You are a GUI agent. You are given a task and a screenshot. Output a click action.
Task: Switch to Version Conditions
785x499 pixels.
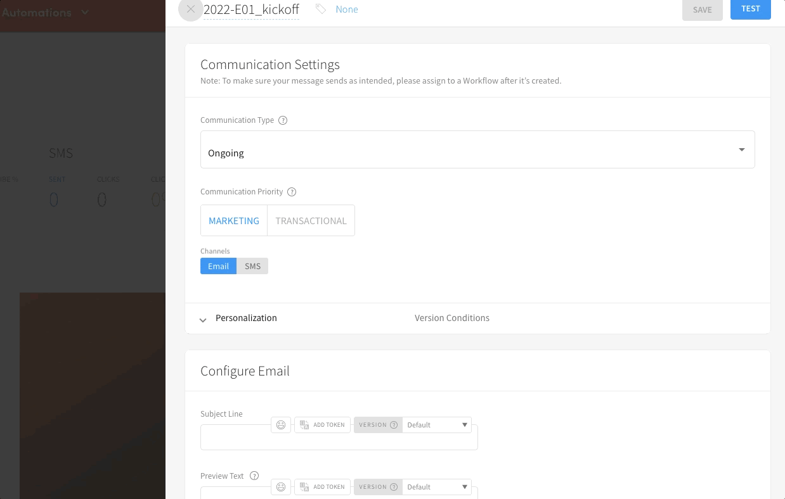[x=452, y=318]
